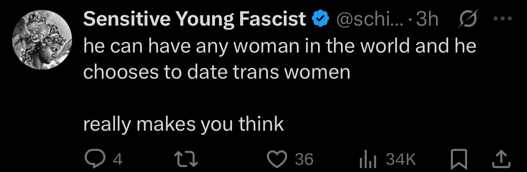Click the 34K views count
This screenshot has width=527, height=172.
401,159
